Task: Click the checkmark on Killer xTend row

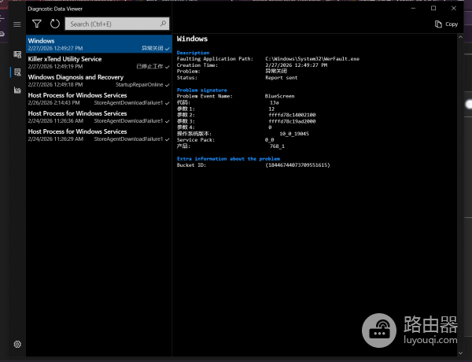Action: click(168, 67)
